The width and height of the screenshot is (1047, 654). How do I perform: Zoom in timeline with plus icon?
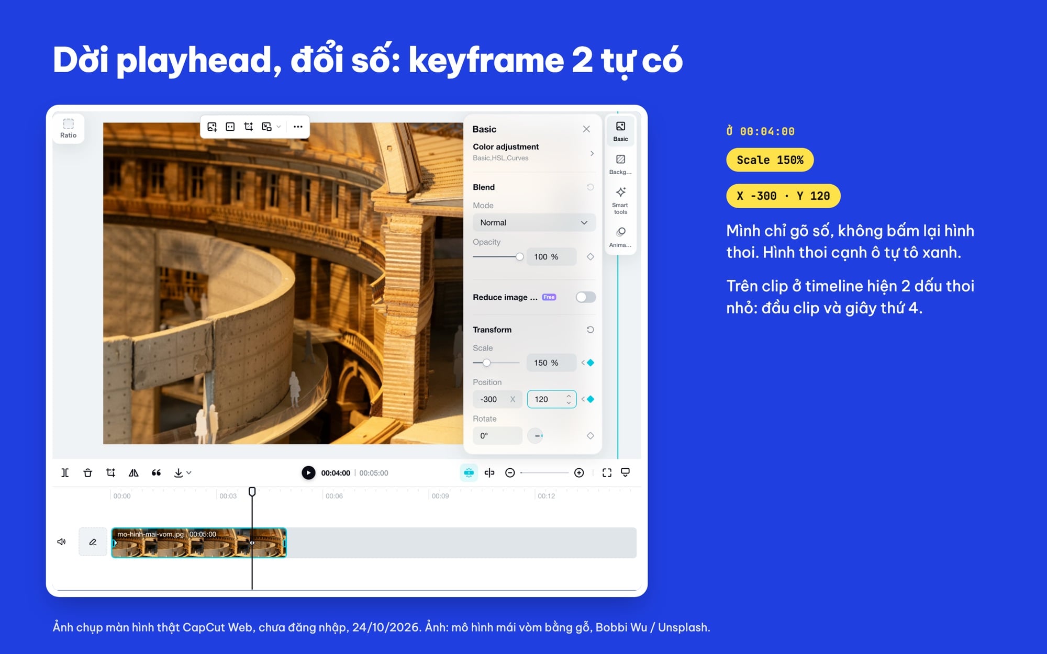tap(579, 473)
